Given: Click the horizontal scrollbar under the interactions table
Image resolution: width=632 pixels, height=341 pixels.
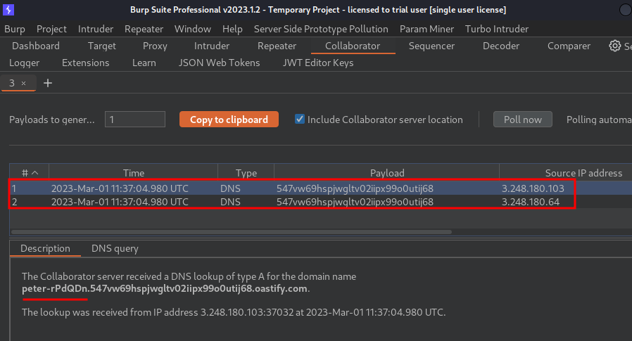Looking at the screenshot, I should pyautogui.click(x=232, y=232).
